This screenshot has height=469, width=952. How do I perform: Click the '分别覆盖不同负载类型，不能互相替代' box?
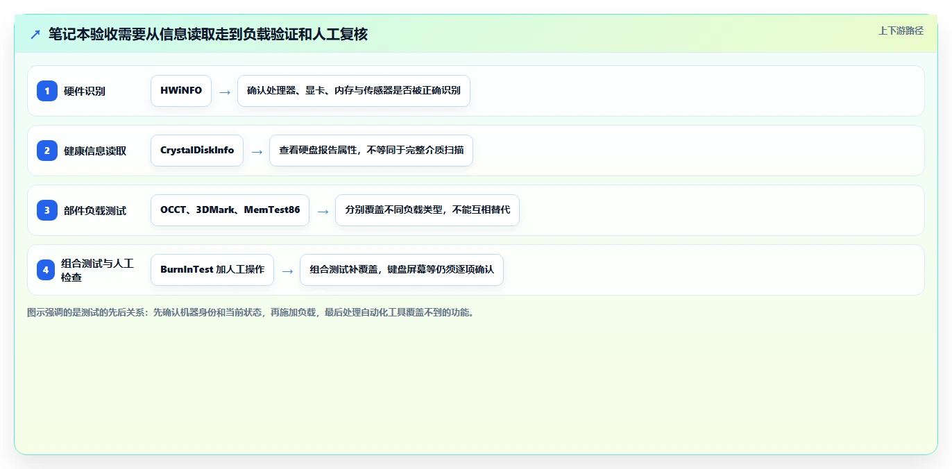click(427, 210)
